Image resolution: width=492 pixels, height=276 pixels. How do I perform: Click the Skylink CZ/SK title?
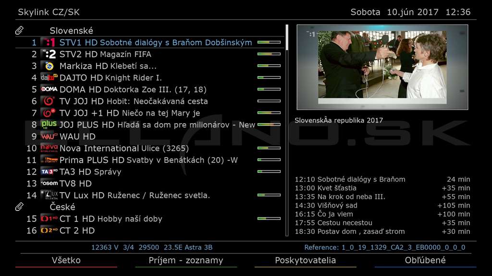pyautogui.click(x=49, y=12)
